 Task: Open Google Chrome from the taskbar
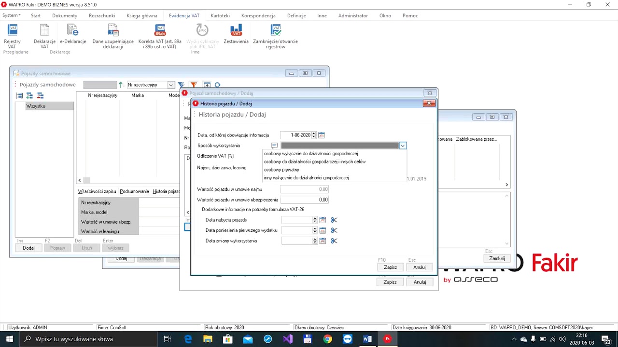click(328, 339)
